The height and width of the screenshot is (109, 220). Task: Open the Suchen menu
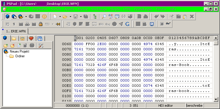click(x=56, y=9)
